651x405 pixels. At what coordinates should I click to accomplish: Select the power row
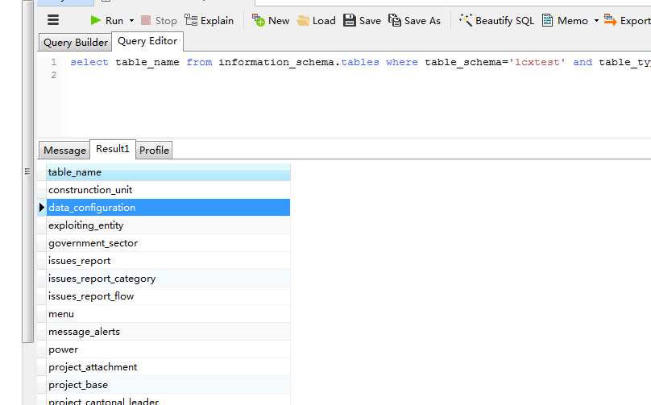[x=168, y=349]
